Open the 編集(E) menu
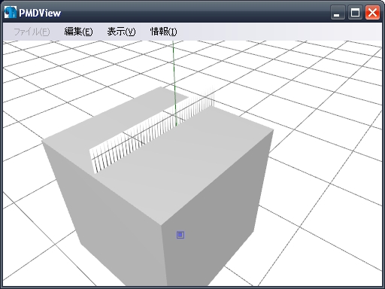The height and width of the screenshot is (289, 385). pos(78,32)
